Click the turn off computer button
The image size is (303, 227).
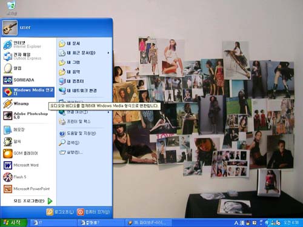tap(93, 212)
